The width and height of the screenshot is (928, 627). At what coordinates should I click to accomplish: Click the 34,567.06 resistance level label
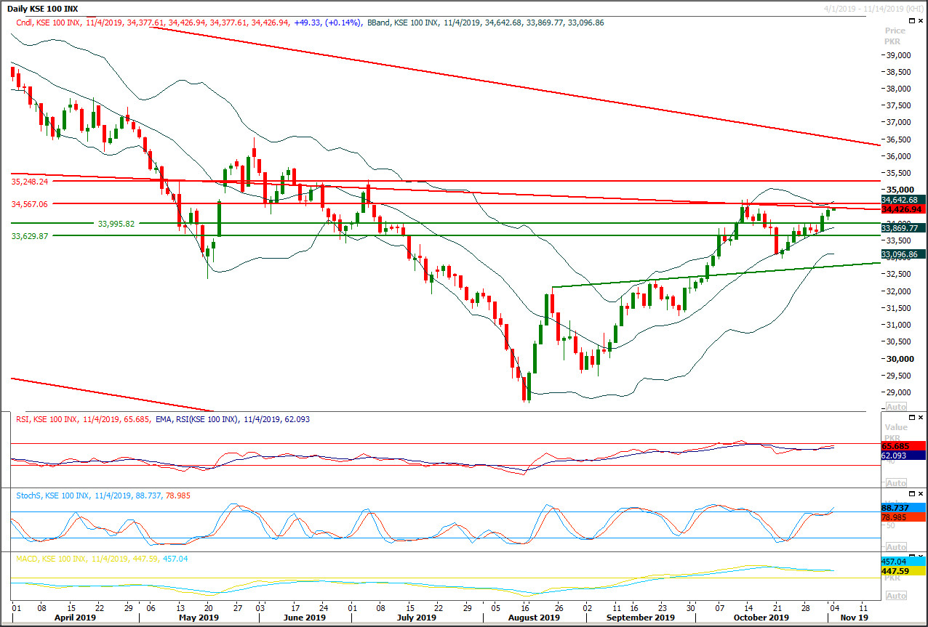pyautogui.click(x=30, y=205)
